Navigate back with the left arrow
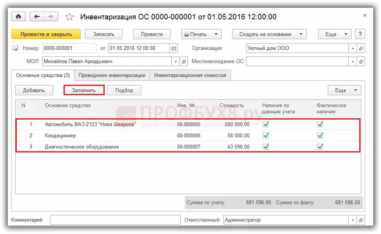381x234 pixels. 37,16
